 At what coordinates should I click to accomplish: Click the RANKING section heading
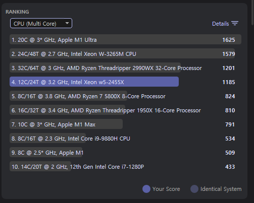17,12
